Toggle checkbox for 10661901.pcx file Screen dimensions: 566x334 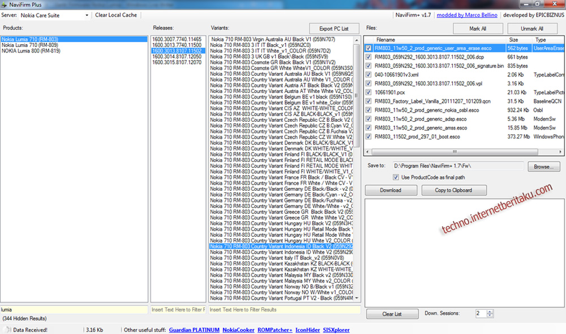[x=368, y=92]
